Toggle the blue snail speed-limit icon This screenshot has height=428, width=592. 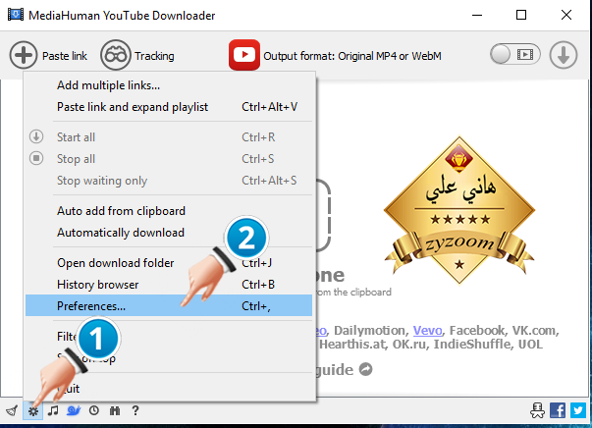click(74, 410)
